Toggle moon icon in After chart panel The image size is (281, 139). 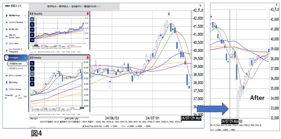pyautogui.click(x=277, y=4)
